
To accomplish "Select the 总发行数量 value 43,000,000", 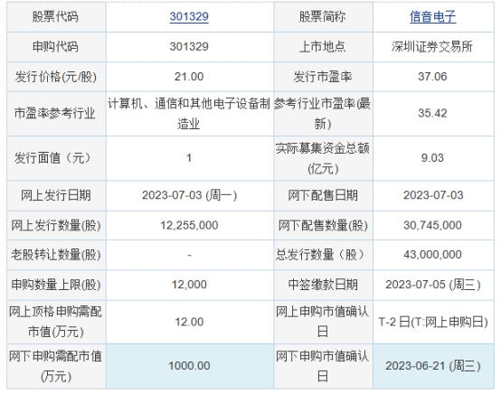I will (x=432, y=255).
